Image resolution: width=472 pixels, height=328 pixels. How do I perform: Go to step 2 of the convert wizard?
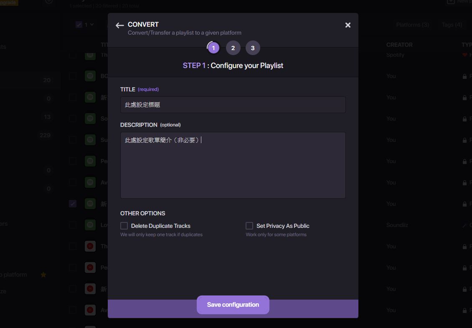(x=233, y=48)
